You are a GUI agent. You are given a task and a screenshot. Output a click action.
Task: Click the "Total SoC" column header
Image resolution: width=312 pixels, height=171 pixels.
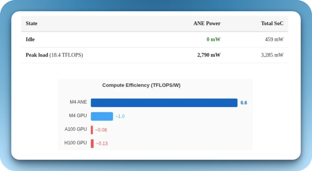272,23
